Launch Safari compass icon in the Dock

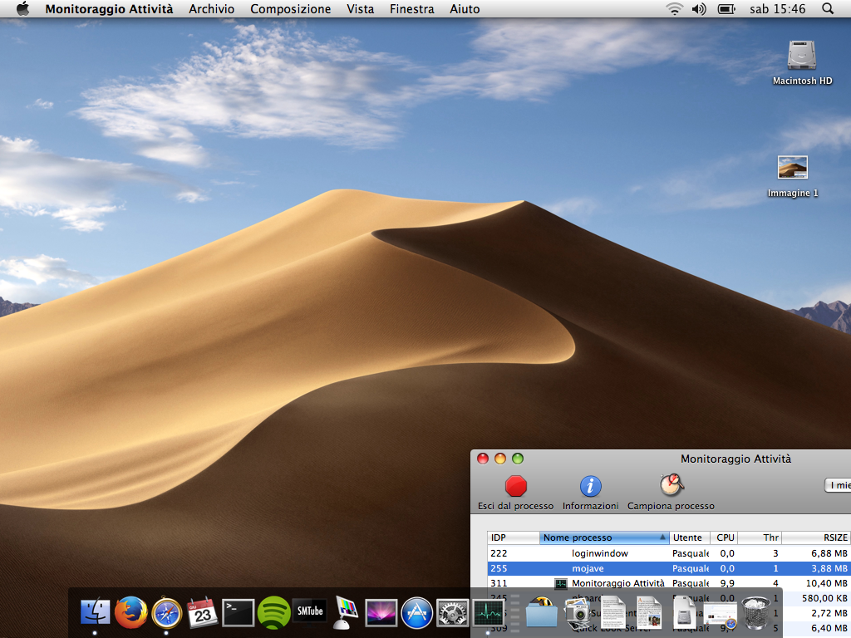[x=166, y=613]
